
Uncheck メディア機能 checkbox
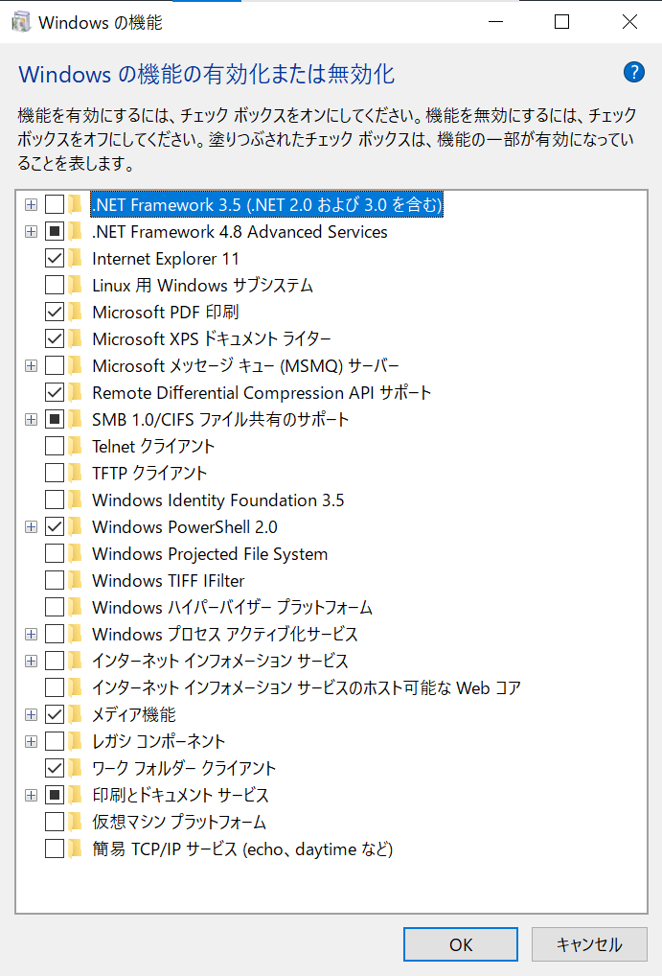coord(55,714)
